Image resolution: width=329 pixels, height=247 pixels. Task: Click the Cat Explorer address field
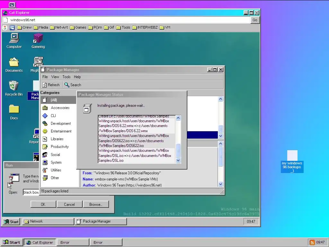126,20
